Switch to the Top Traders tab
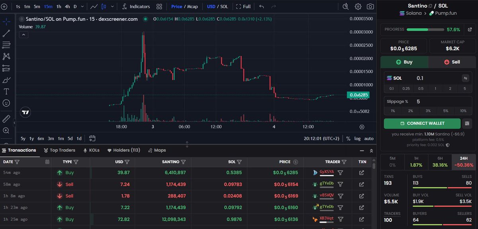Viewport: 478px width, 229px height. (x=59, y=150)
